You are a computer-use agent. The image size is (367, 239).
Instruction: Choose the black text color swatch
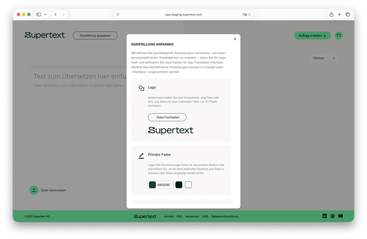pos(179,185)
